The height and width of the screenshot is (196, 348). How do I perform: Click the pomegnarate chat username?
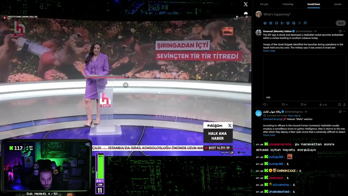(x=280, y=144)
